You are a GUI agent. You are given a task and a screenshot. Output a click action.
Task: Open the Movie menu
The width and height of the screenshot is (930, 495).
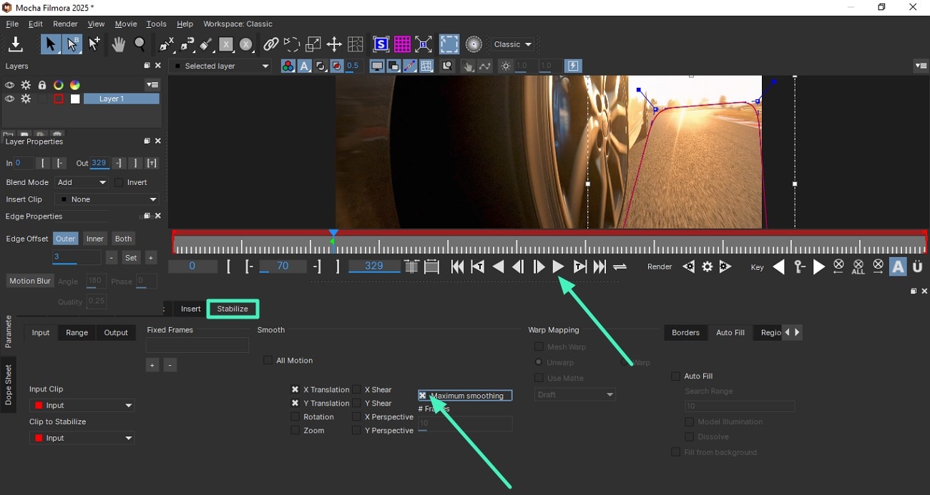click(125, 24)
